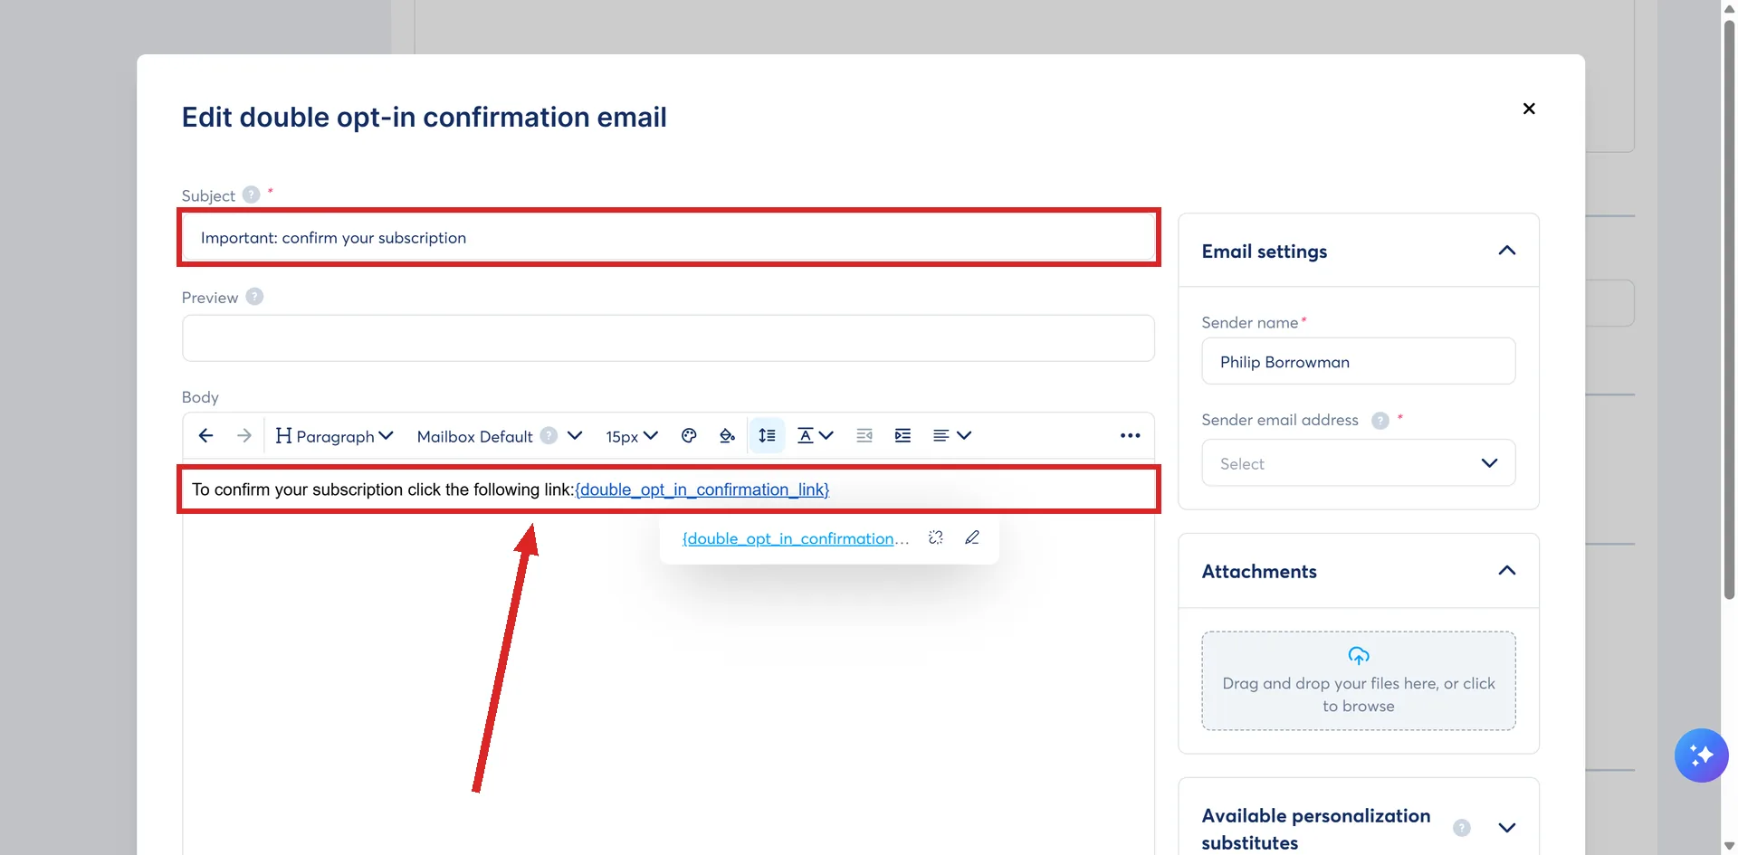Click the decrease indent icon
The height and width of the screenshot is (855, 1738).
(x=864, y=435)
